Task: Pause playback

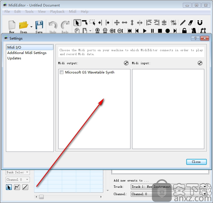Action: click(x=152, y=31)
